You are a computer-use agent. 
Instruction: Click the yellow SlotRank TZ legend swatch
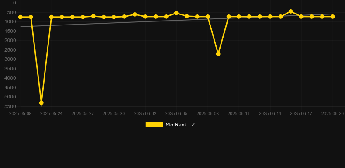[x=155, y=124]
